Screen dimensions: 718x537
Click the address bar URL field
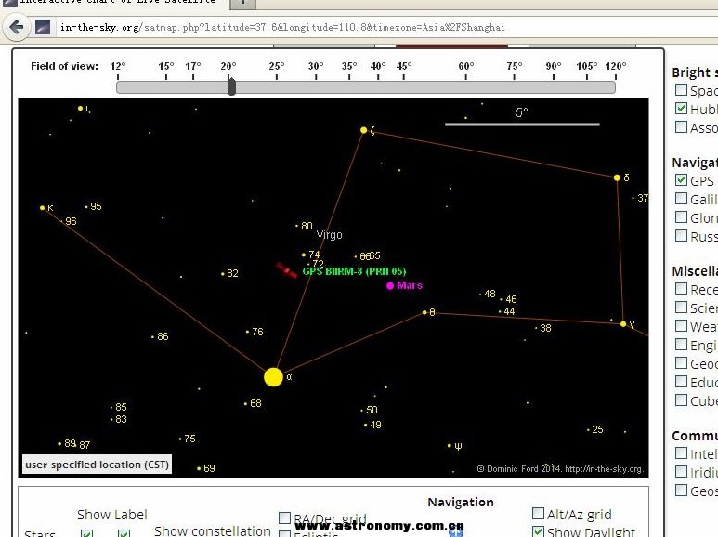pos(385,27)
